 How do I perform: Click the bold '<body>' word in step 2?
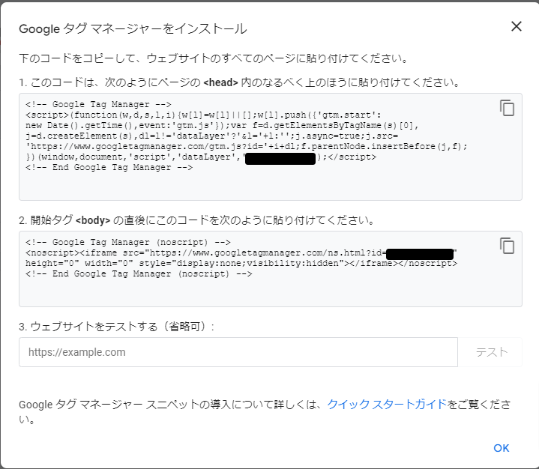(x=93, y=220)
